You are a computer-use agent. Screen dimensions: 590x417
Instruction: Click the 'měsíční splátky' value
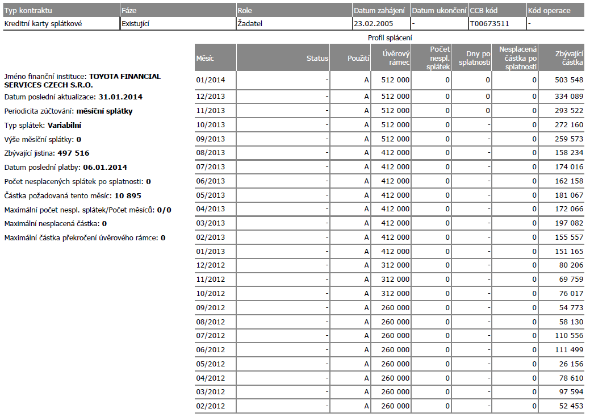click(104, 111)
